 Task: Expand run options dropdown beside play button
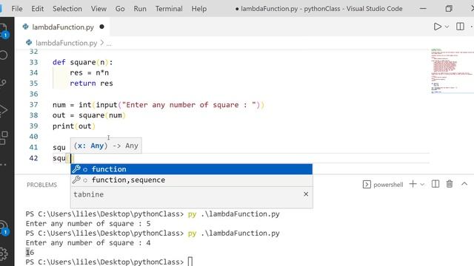[447, 27]
